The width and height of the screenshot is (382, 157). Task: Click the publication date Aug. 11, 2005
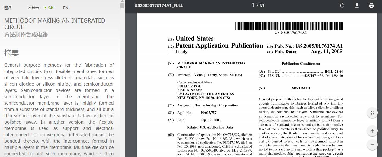(x=326, y=52)
